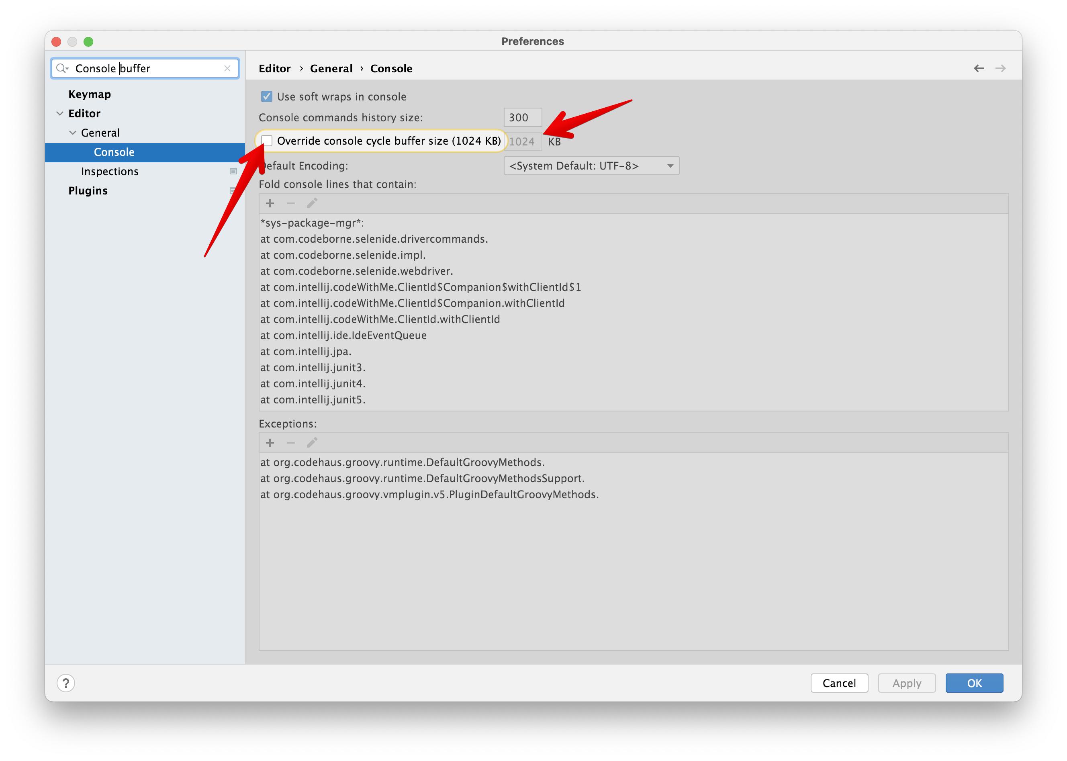Select at com.intellij.junit3. entry

[313, 367]
